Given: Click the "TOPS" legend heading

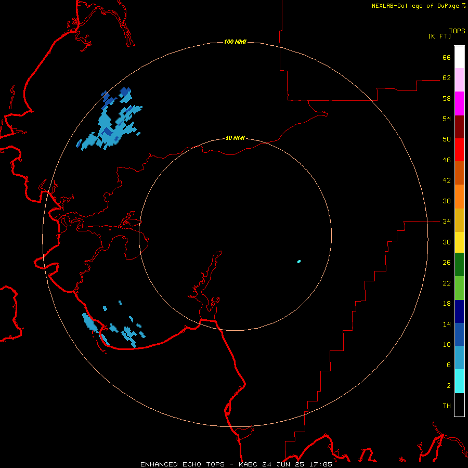Looking at the screenshot, I should click(457, 31).
